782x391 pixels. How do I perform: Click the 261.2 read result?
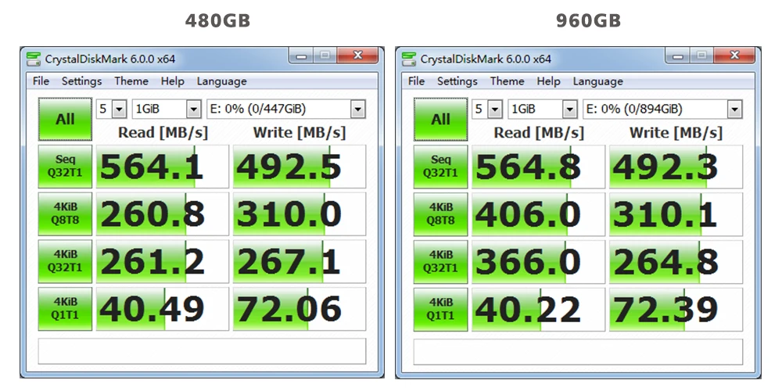[x=163, y=261]
